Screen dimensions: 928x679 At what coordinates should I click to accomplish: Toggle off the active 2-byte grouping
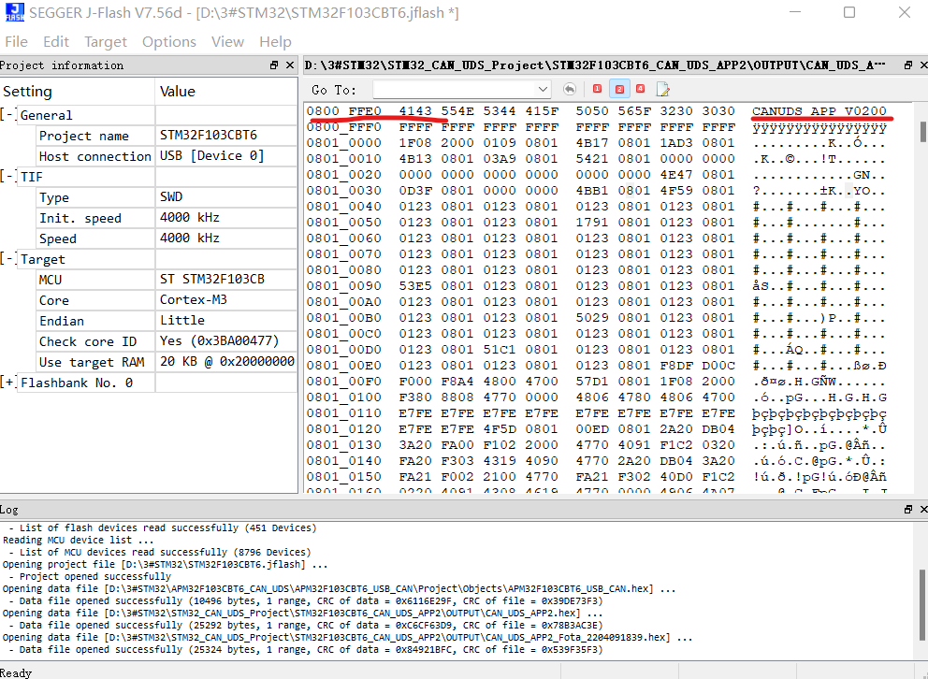tap(619, 88)
